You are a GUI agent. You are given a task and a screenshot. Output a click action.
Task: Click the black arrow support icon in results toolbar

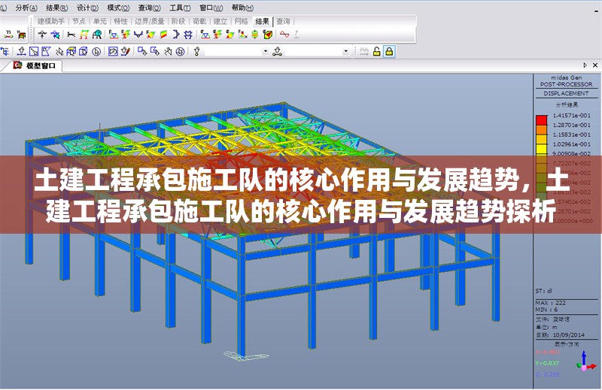pyautogui.click(x=42, y=35)
